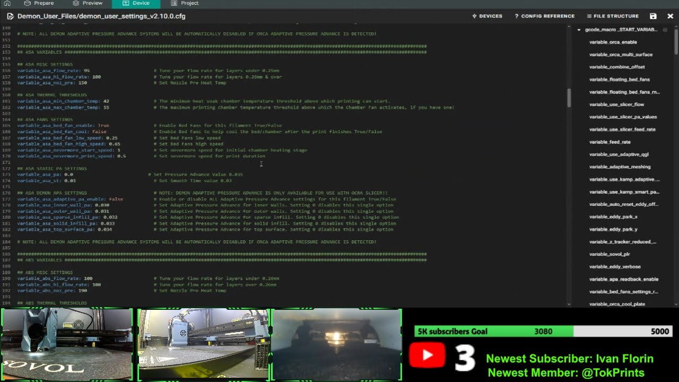Click the variable_asa_top_surface_pa: 0.034 line

click(x=65, y=229)
